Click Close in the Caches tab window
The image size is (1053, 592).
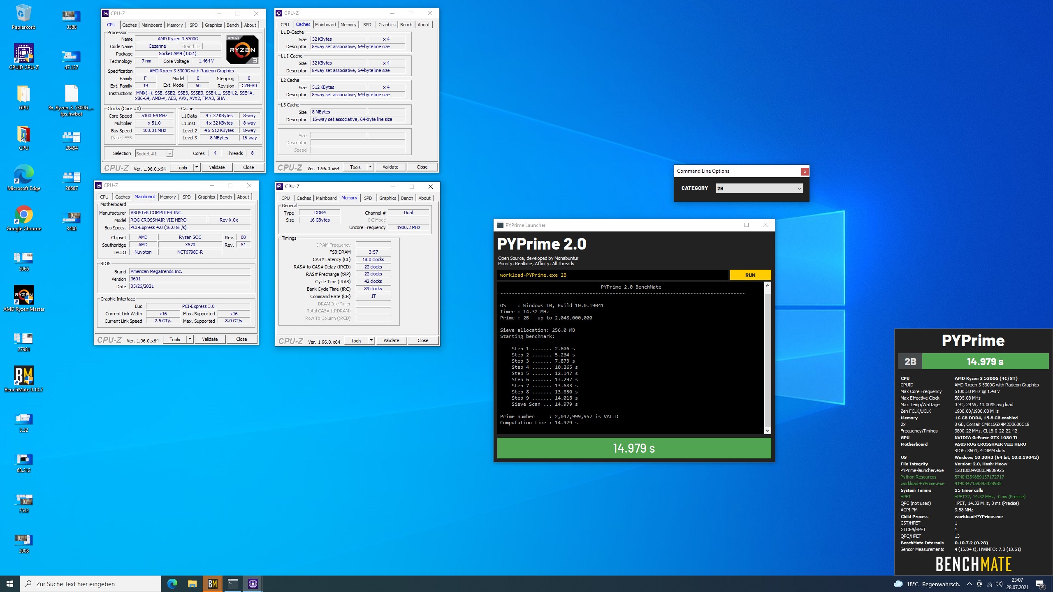(x=422, y=167)
